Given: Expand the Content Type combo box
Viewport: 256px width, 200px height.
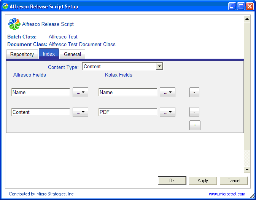Looking at the screenshot, I should [x=159, y=66].
